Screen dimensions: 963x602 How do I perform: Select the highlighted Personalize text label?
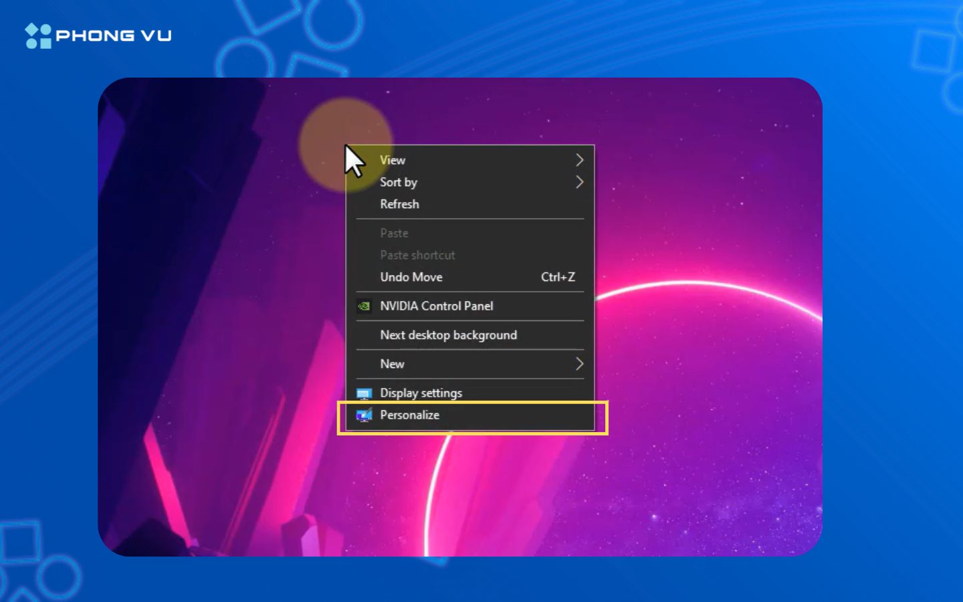click(409, 415)
